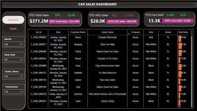Select the C_CND_000080 cell

point(38,66)
